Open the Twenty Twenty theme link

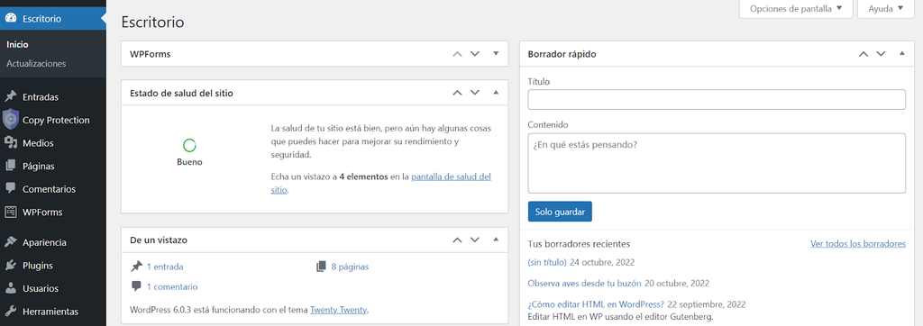(339, 310)
